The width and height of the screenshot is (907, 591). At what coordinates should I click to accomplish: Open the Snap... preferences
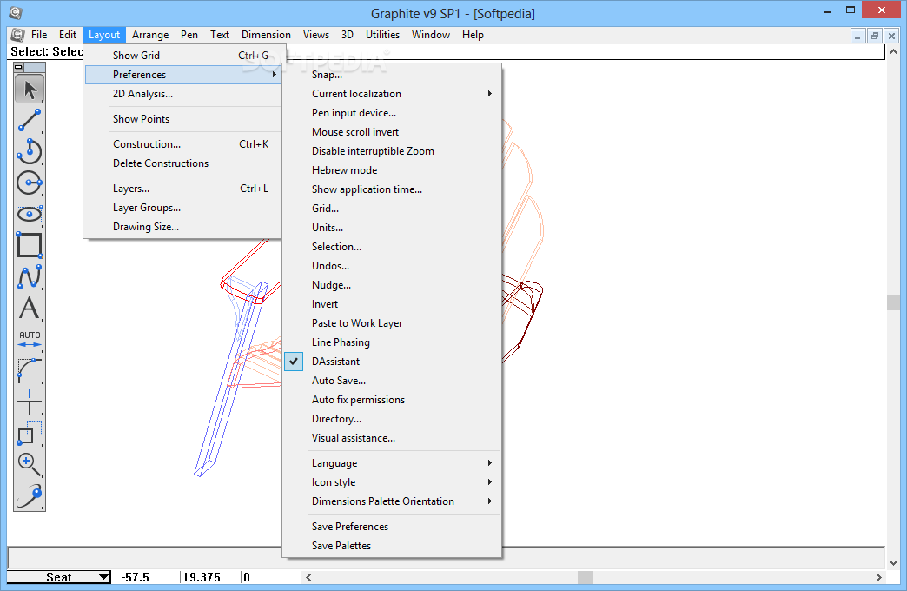pos(392,75)
